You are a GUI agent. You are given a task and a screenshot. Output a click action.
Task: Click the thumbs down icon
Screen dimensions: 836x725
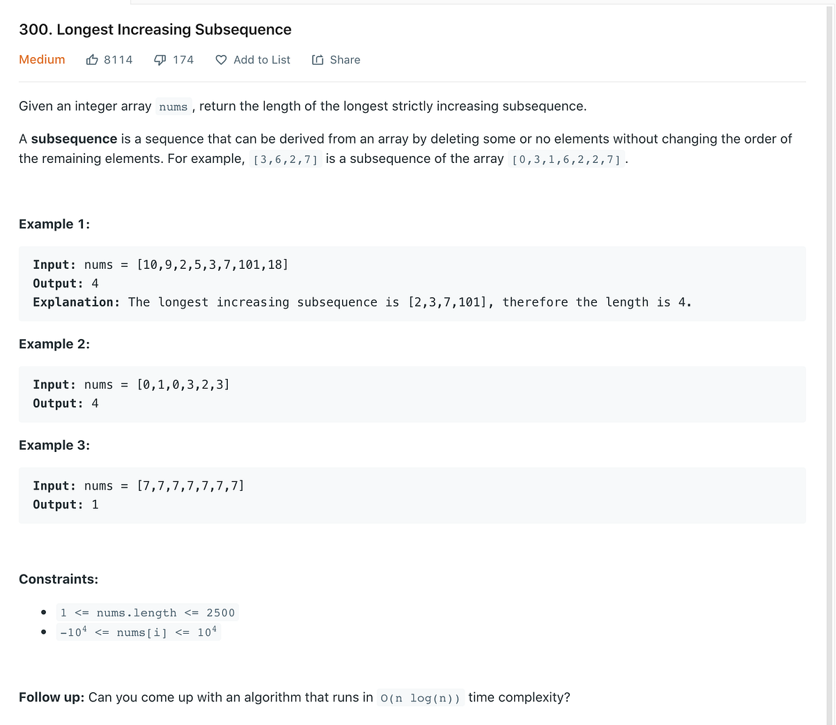[159, 59]
